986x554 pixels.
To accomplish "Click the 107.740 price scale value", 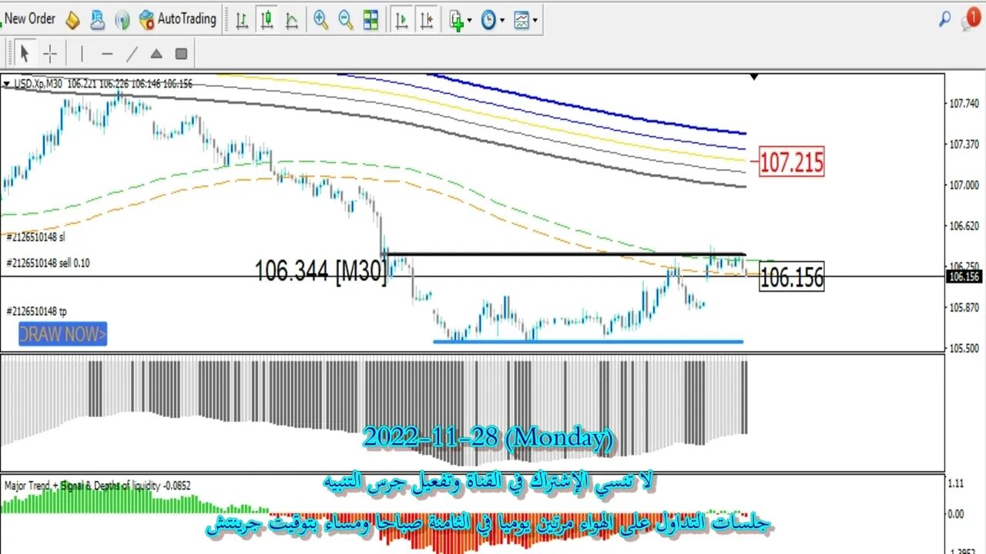I will tap(964, 103).
